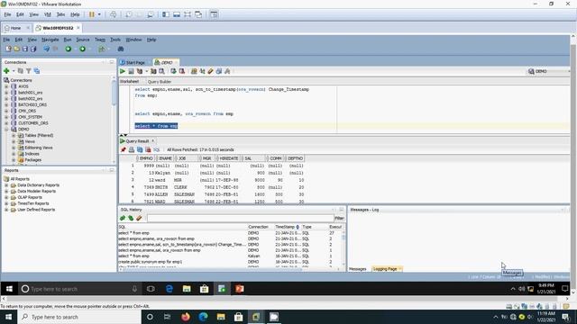This screenshot has width=577, height=324.
Task: Add a new connection with the green plus icon
Action: pos(6,71)
